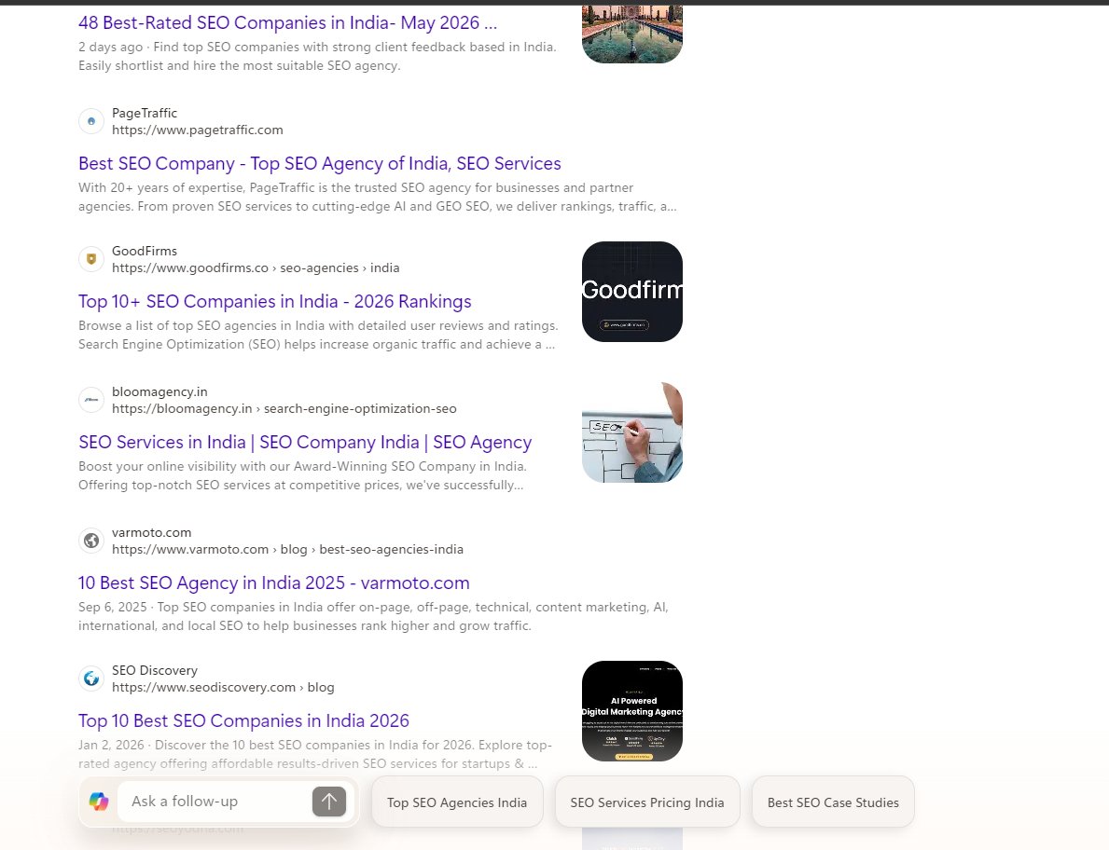
Task: Open the Goodfirms thumbnail image
Action: (x=631, y=292)
